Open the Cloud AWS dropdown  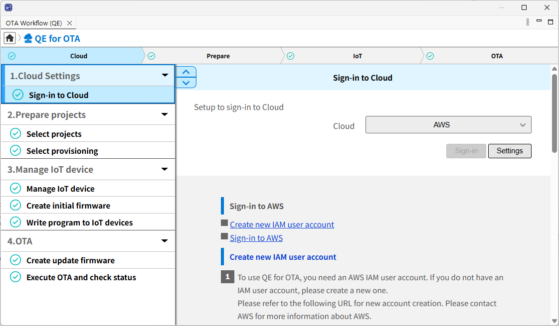click(x=448, y=125)
